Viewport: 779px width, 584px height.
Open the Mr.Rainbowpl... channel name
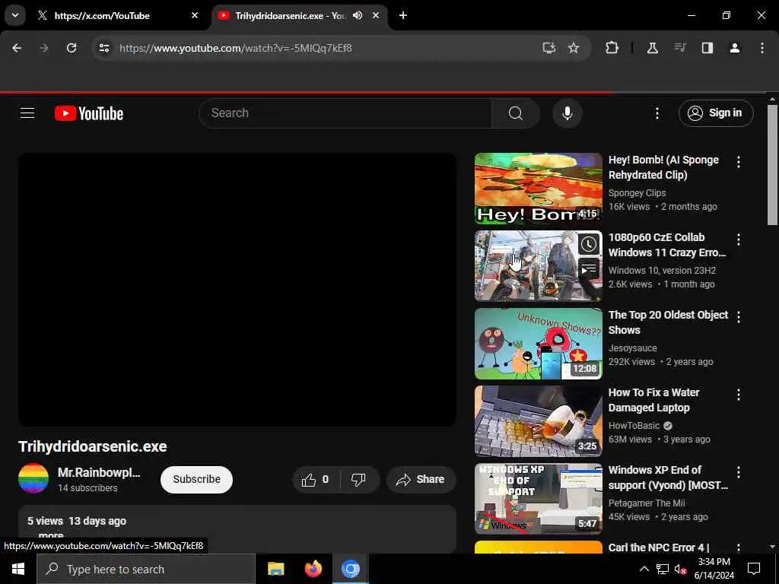99,472
